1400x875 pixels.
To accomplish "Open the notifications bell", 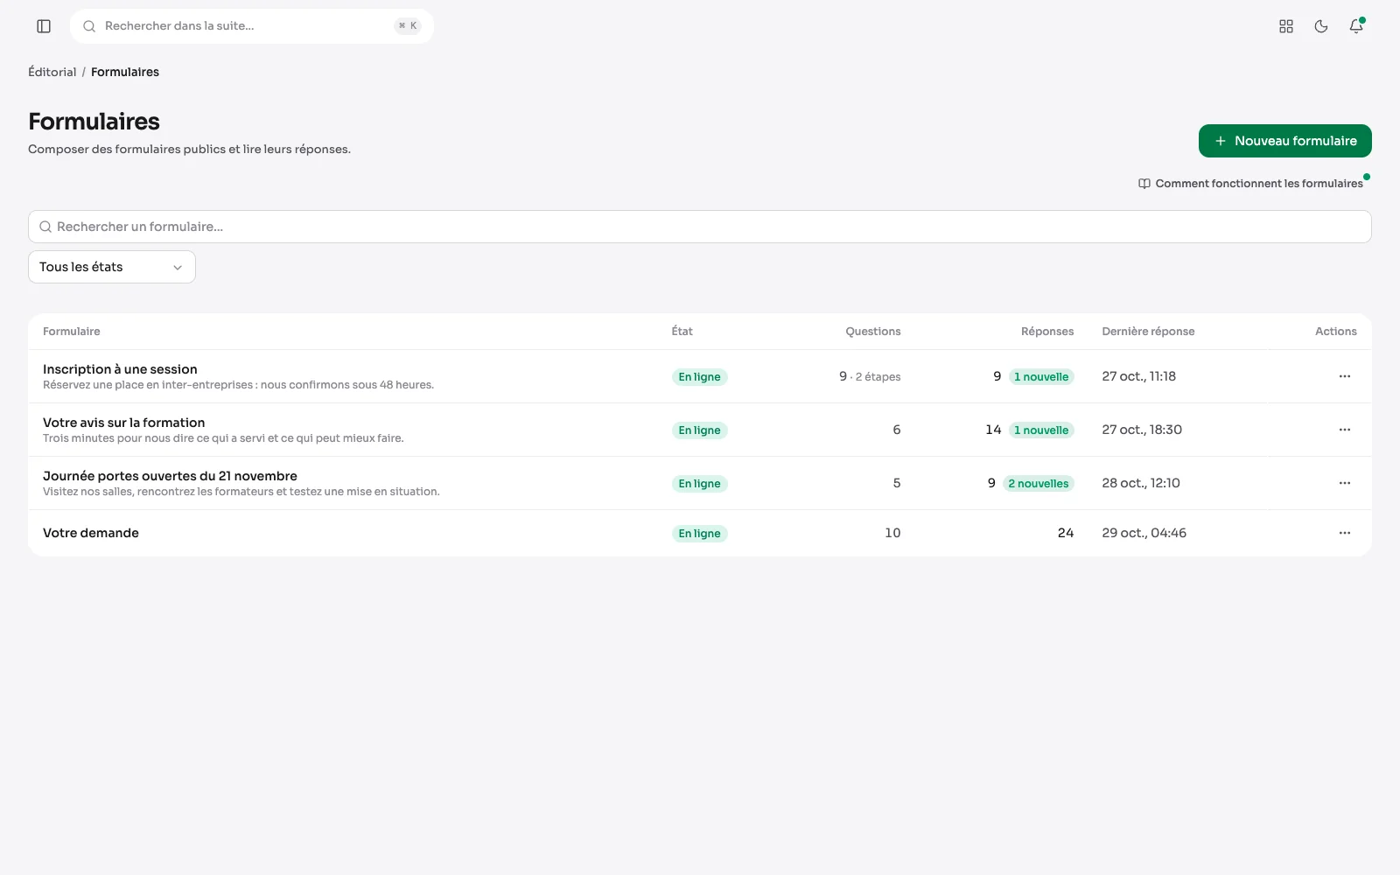I will click(1356, 26).
